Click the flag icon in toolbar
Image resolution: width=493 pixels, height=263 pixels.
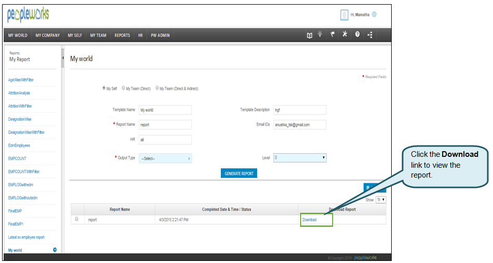332,35
